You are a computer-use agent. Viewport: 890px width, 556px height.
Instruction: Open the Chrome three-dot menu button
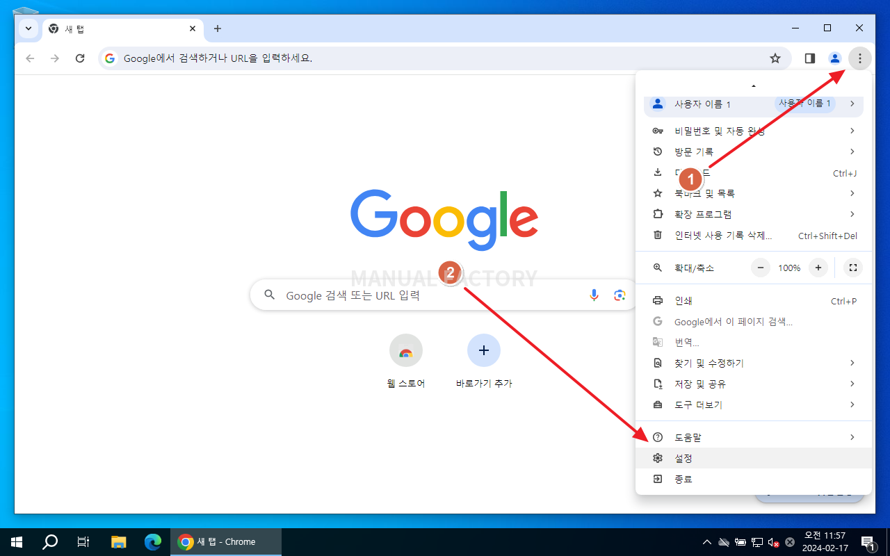tap(860, 58)
